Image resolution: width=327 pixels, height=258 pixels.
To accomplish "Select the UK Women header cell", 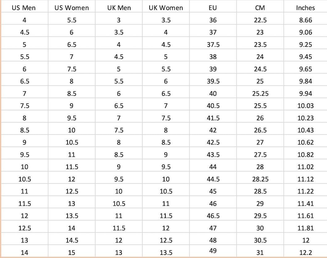I will pyautogui.click(x=166, y=8).
